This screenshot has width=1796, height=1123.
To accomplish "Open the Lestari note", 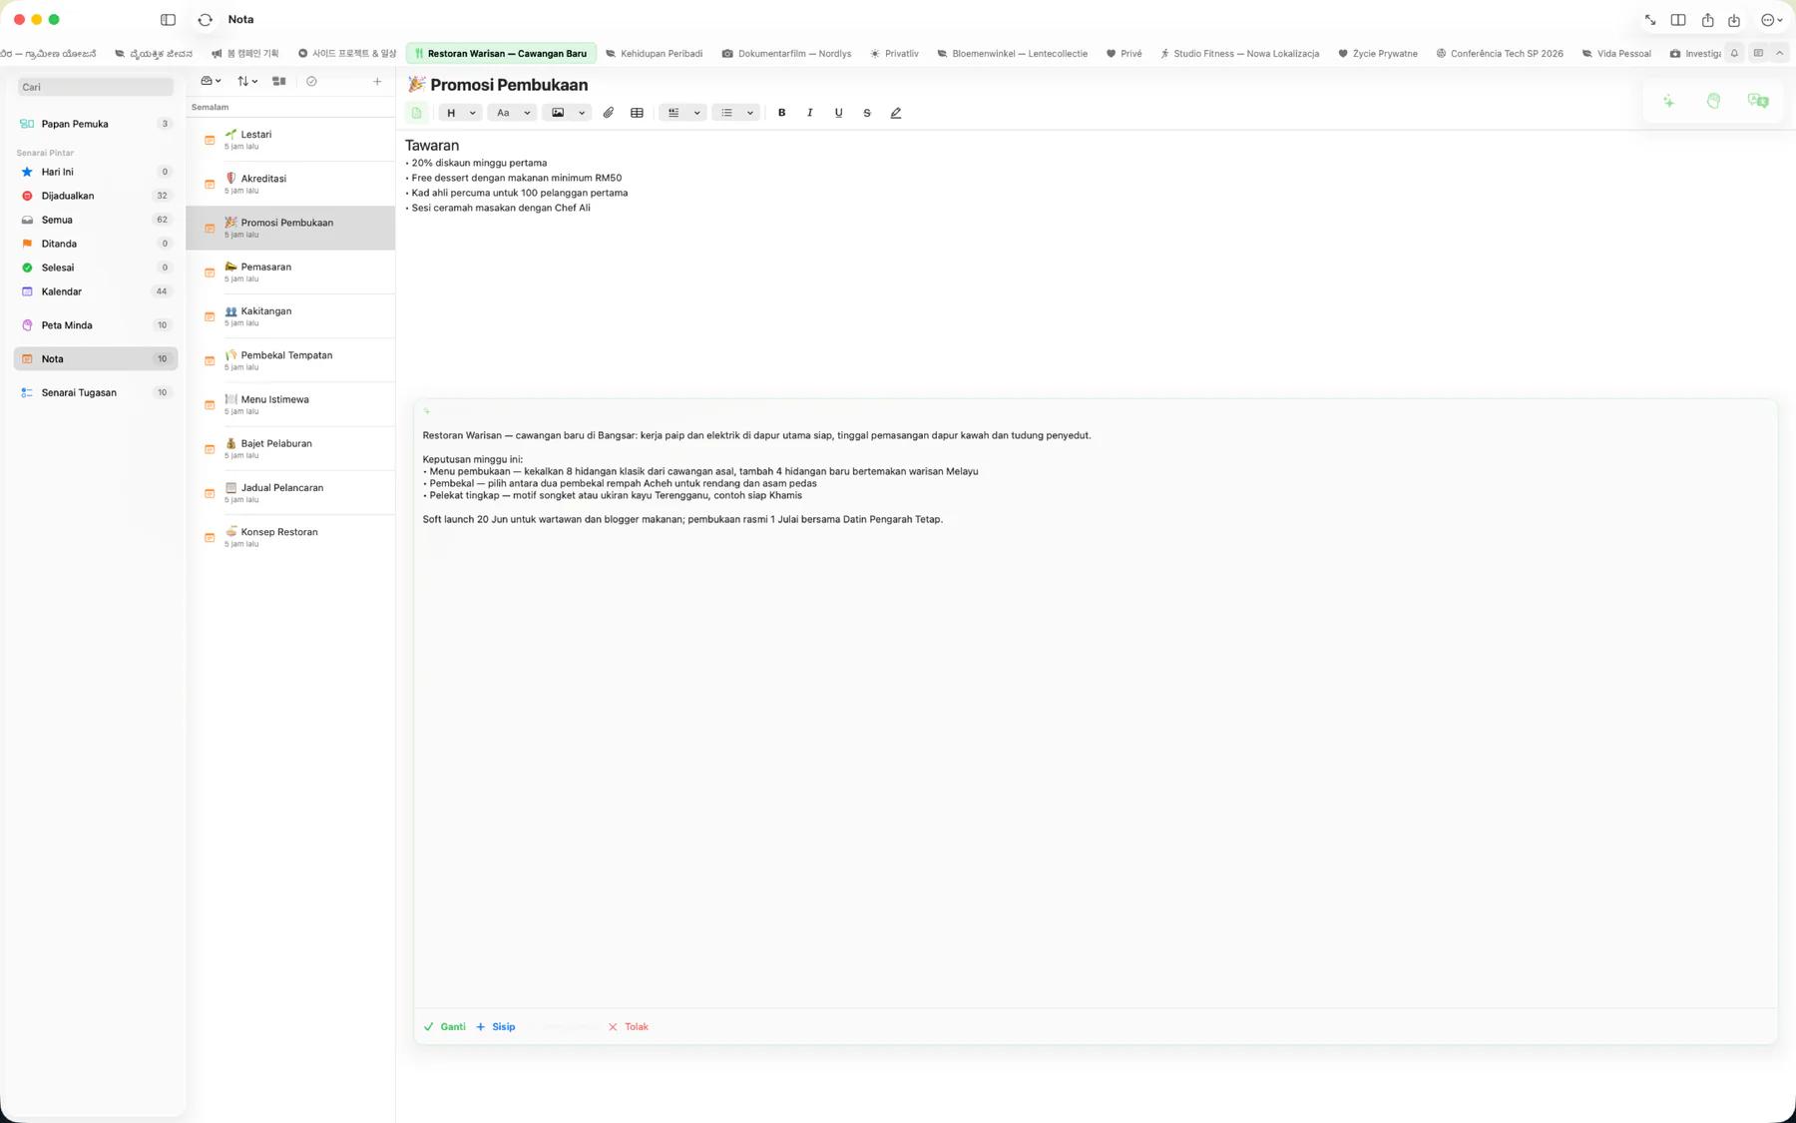I will [x=290, y=140].
